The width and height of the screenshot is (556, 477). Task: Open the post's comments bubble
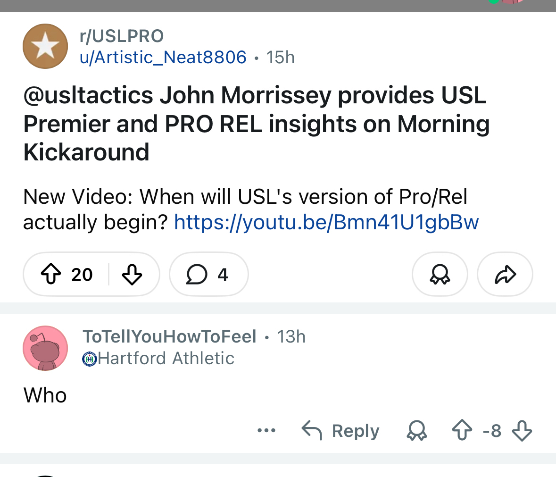tap(208, 274)
